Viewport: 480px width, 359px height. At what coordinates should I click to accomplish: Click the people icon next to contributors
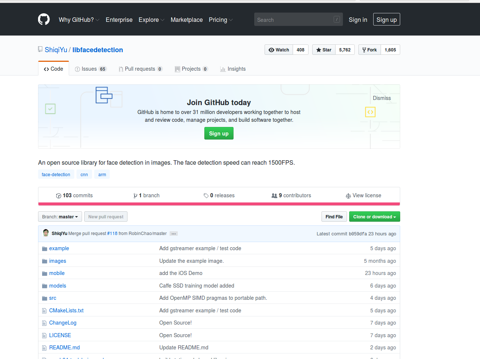tap(274, 196)
